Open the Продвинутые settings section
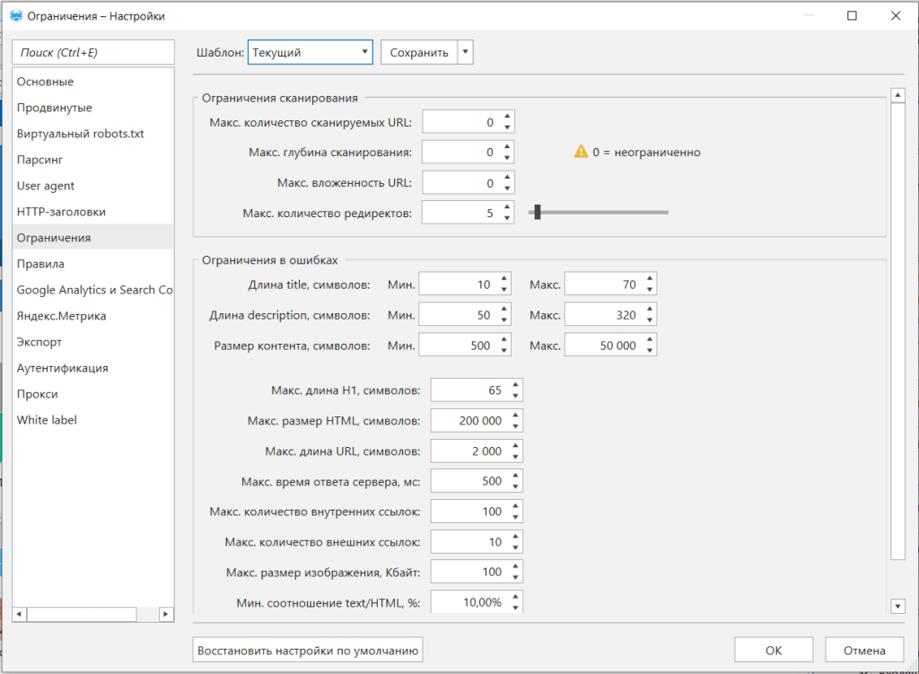This screenshot has width=919, height=674. pyautogui.click(x=92, y=108)
